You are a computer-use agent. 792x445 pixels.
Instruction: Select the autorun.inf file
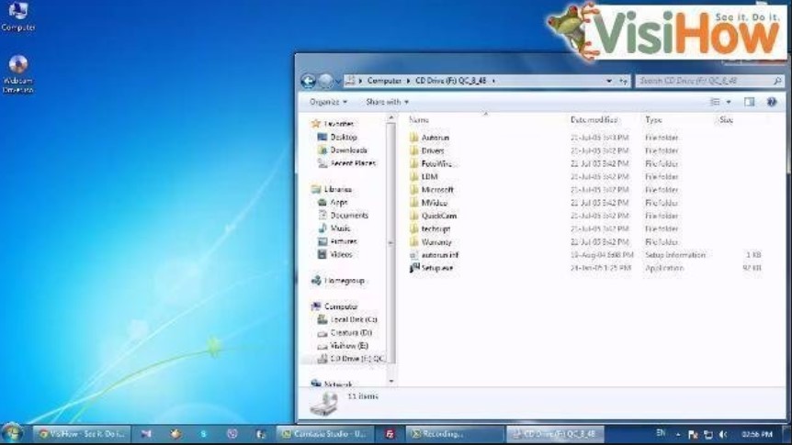[x=434, y=255]
